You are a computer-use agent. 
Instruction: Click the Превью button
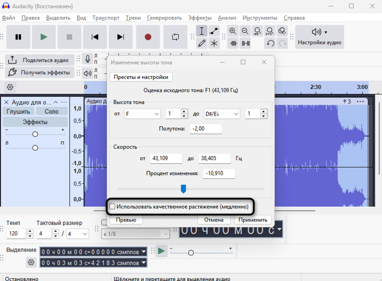126,220
